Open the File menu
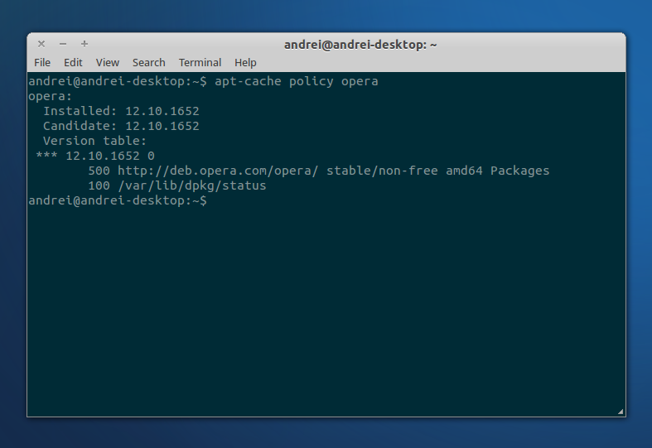The width and height of the screenshot is (652, 448). [42, 62]
